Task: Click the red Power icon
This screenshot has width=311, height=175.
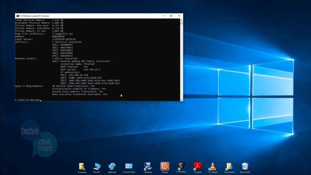Action: [x=165, y=168]
